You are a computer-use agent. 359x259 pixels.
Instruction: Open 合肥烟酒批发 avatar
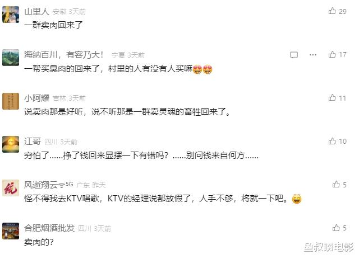[x=11, y=231]
